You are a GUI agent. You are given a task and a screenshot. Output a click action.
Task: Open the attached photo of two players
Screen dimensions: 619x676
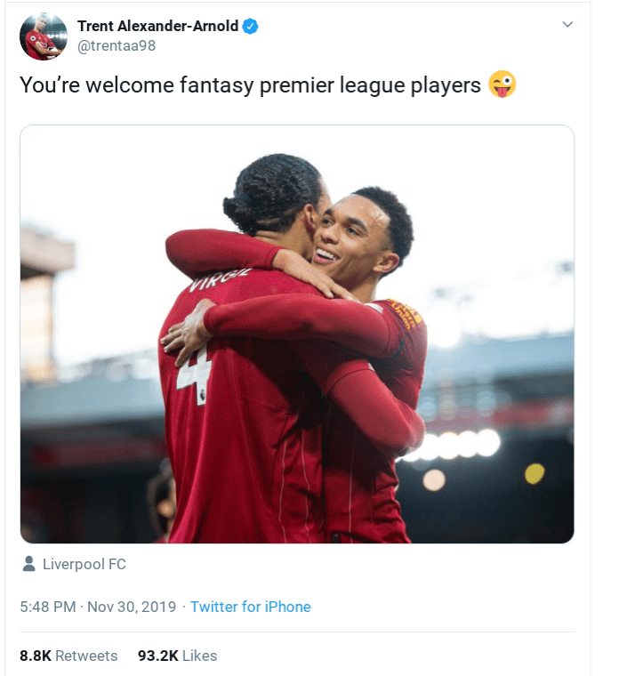coord(297,334)
